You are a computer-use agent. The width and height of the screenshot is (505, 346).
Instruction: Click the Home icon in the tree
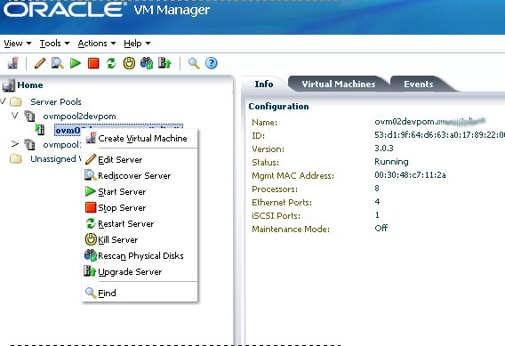pos(8,85)
